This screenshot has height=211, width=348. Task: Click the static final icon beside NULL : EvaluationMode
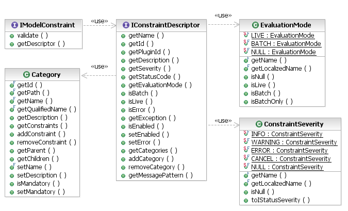point(246,51)
